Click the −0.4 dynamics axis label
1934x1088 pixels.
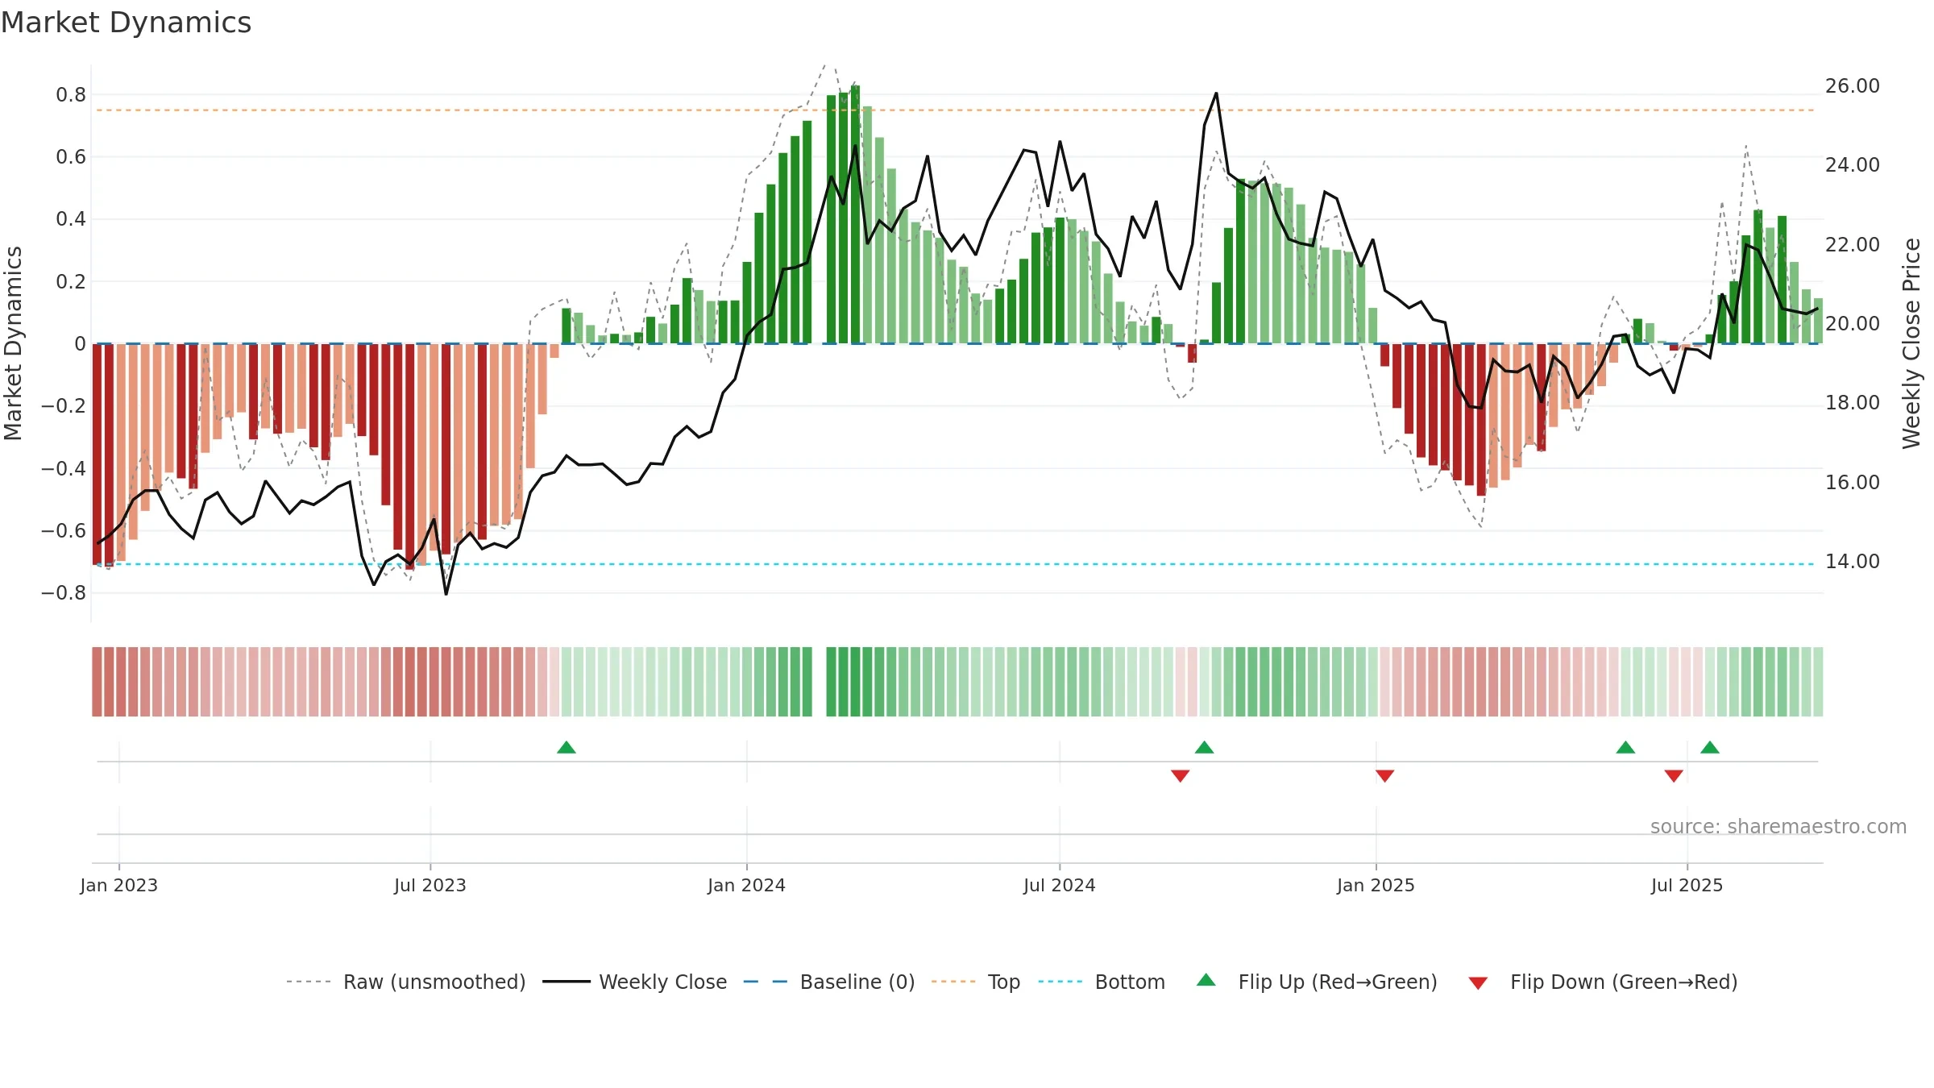tap(64, 469)
